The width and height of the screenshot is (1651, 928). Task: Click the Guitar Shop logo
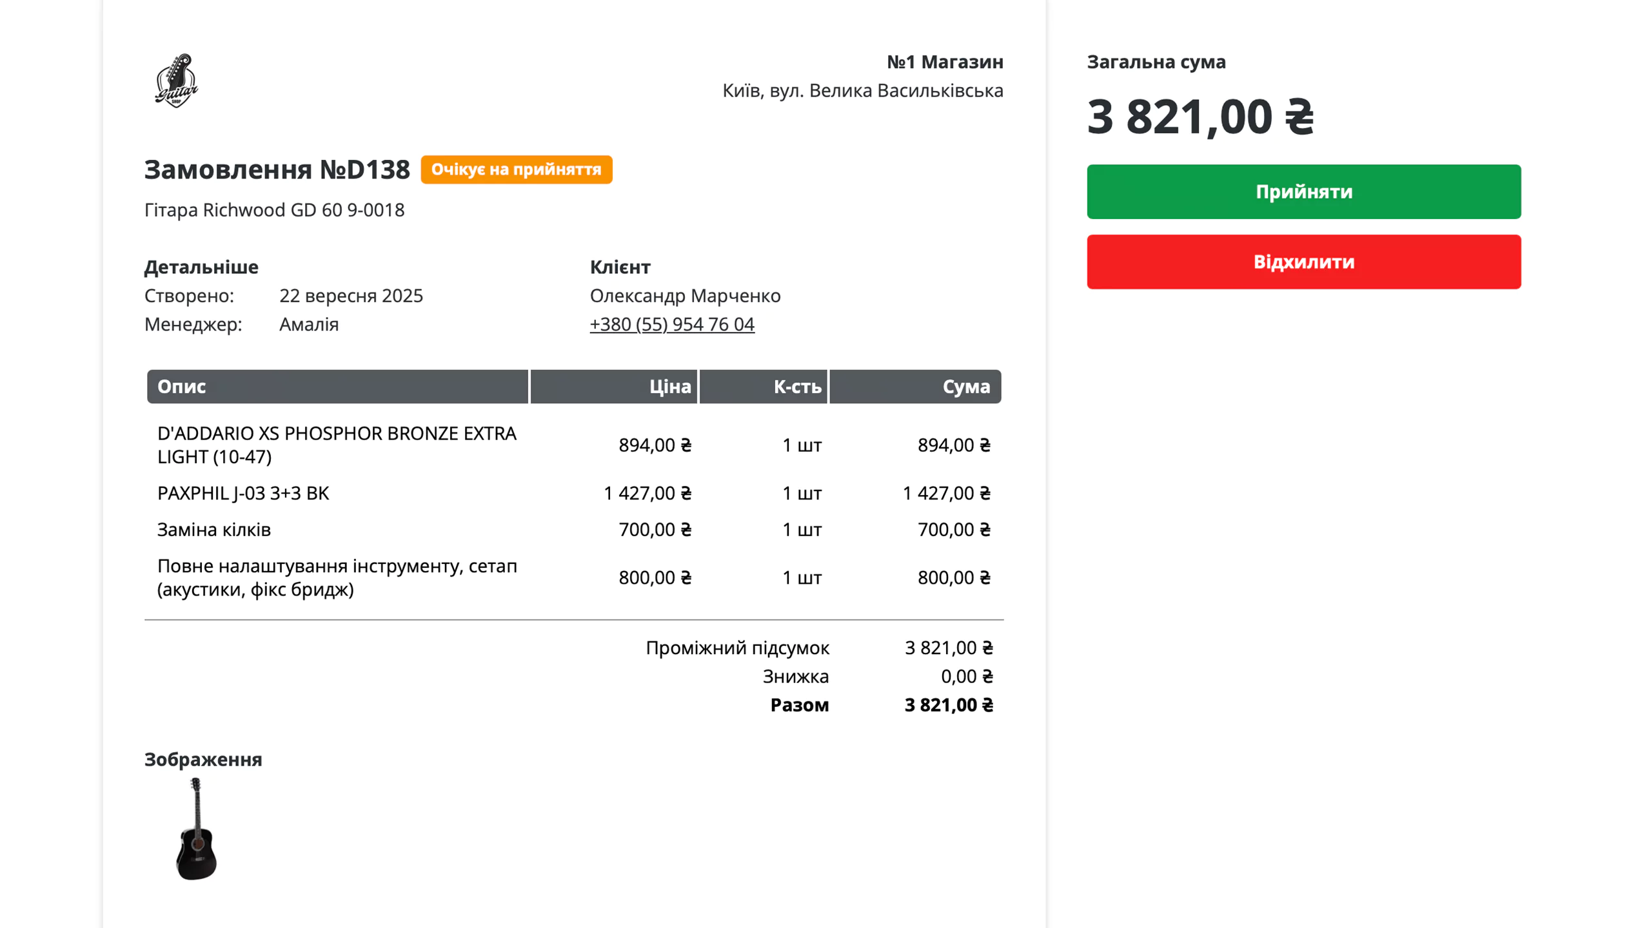coord(176,81)
